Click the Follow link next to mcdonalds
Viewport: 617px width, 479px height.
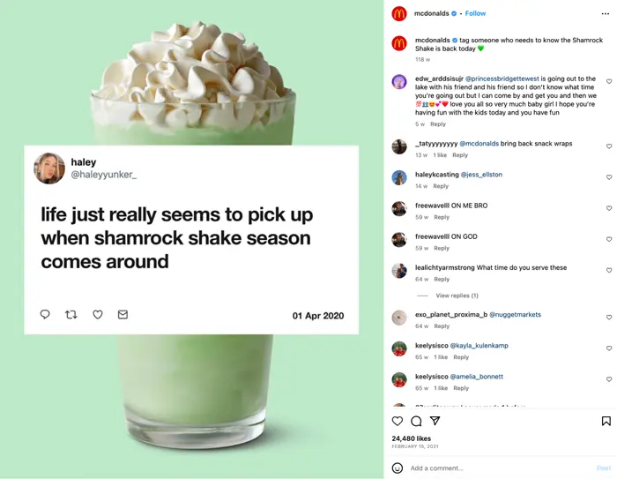tap(475, 13)
